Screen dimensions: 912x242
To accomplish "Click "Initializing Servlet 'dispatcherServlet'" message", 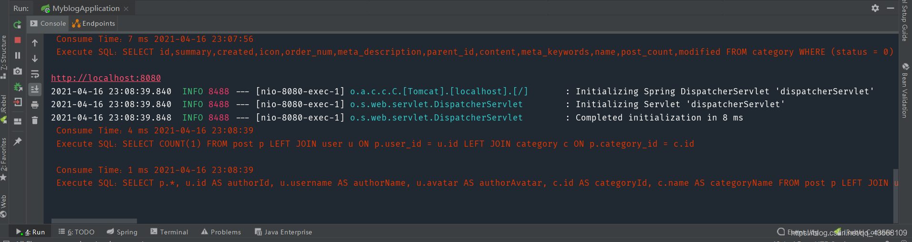I will coord(680,104).
